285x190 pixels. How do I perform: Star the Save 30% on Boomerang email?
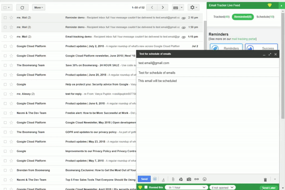(x=11, y=65)
